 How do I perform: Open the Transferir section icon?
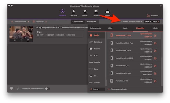pos(96,12)
